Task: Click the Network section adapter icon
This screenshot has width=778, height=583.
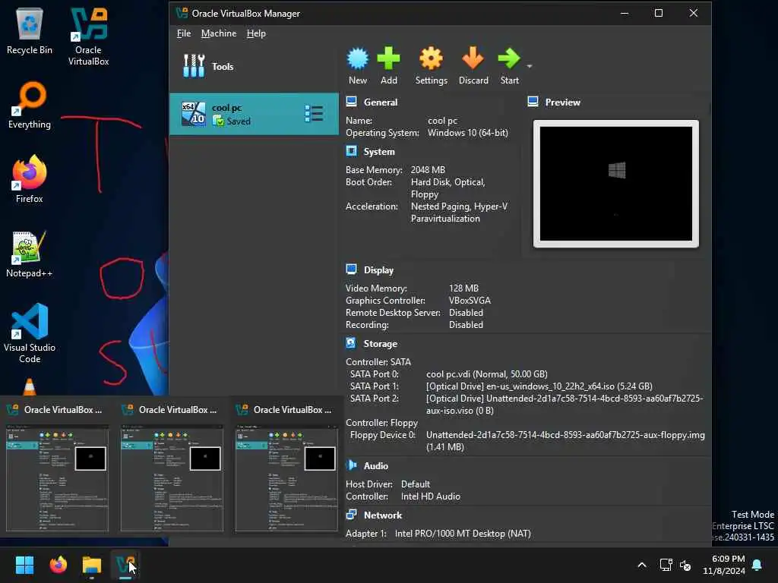Action: pos(351,515)
